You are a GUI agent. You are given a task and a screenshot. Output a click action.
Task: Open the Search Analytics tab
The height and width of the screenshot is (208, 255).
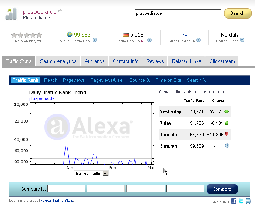click(x=58, y=61)
